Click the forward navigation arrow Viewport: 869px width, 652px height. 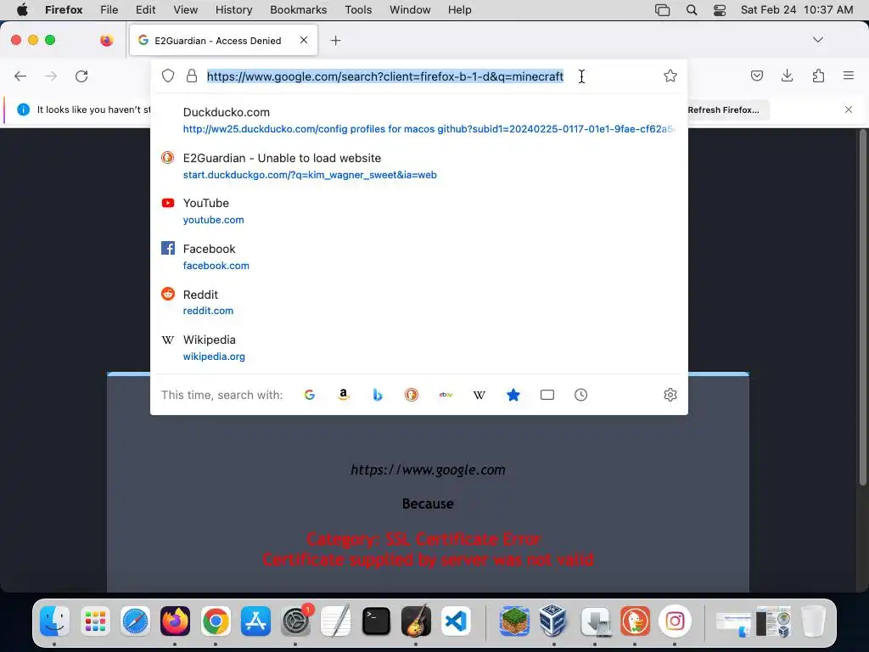tap(51, 76)
